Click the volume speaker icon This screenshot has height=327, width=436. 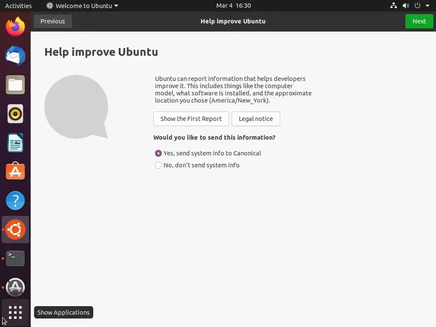coord(406,6)
